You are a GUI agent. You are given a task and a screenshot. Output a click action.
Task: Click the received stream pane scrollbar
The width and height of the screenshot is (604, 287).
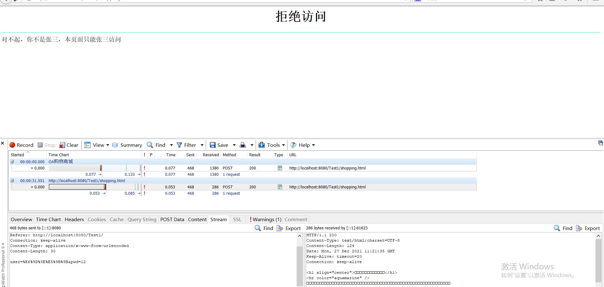click(598, 260)
